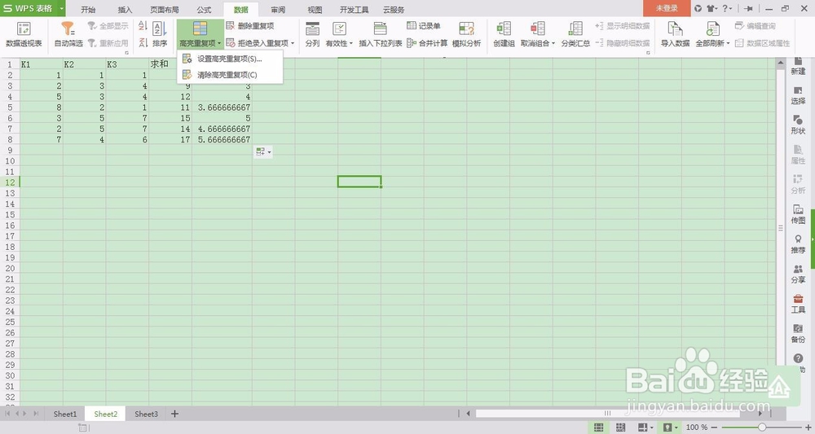Screen dimensions: 815x434
Task: Click the 100 % zoom level
Action: coord(697,427)
